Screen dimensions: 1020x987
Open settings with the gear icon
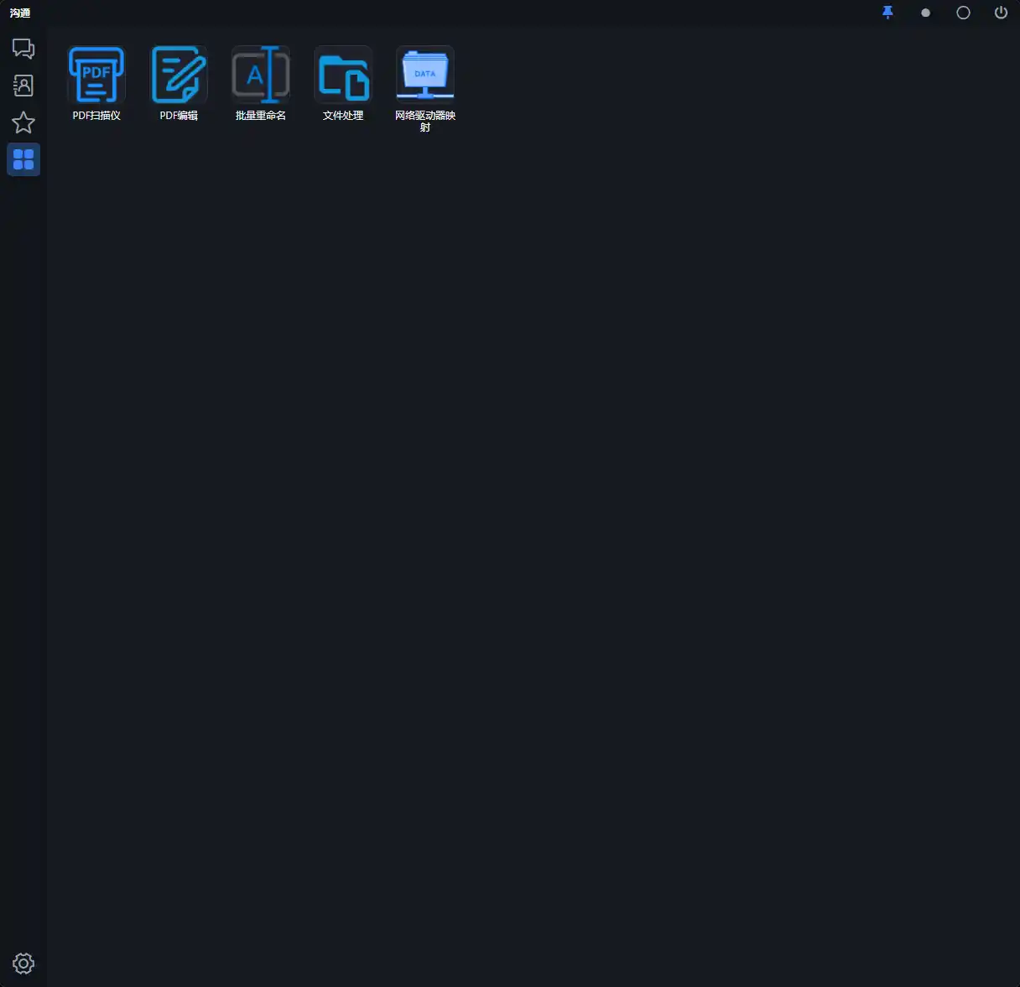point(23,964)
